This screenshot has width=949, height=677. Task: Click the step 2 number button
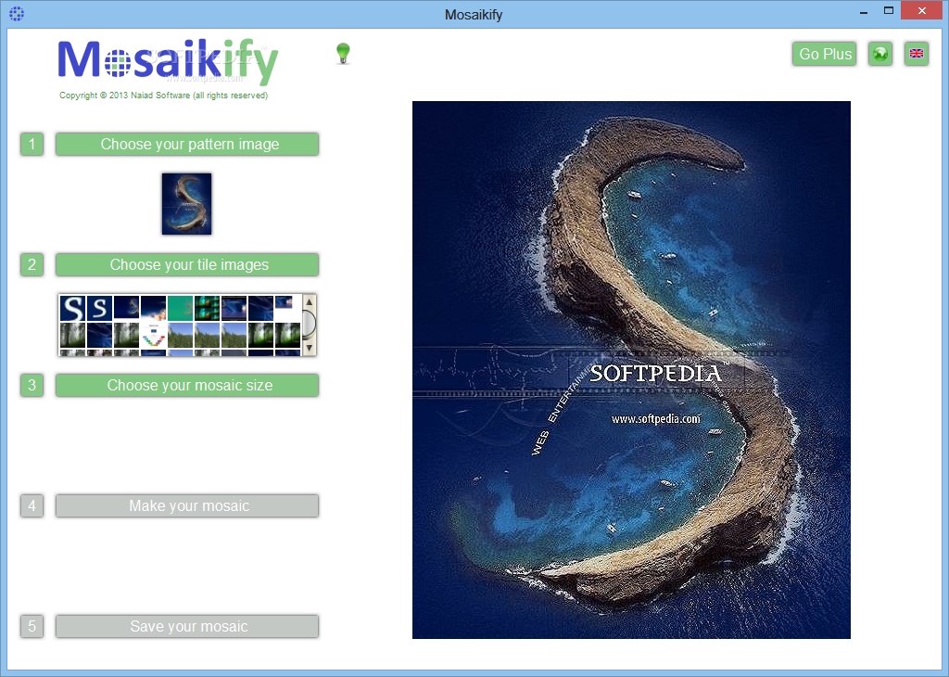point(32,264)
